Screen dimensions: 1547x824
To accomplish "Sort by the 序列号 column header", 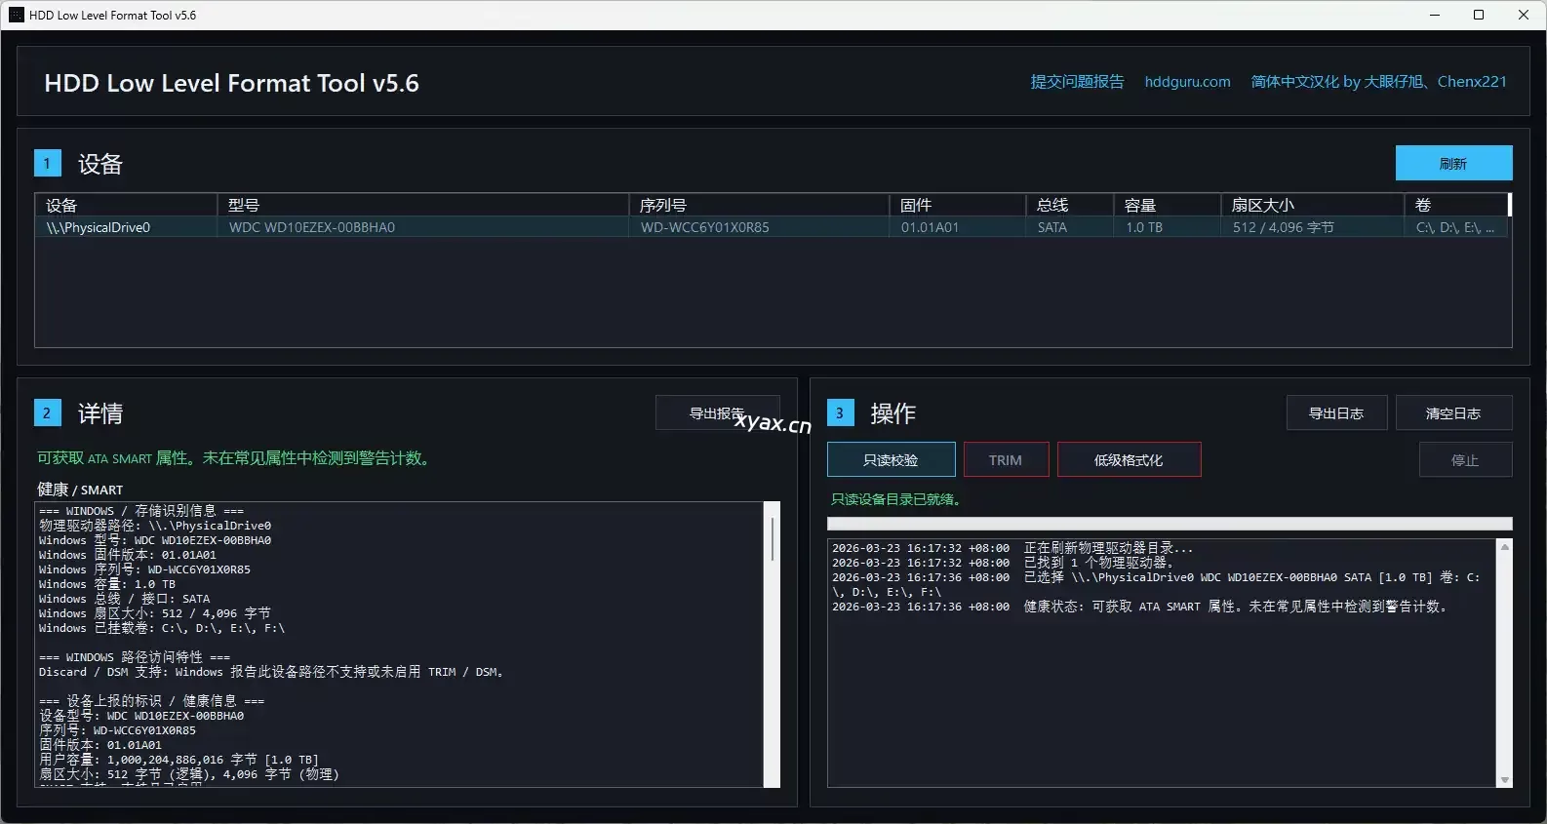I will (759, 205).
